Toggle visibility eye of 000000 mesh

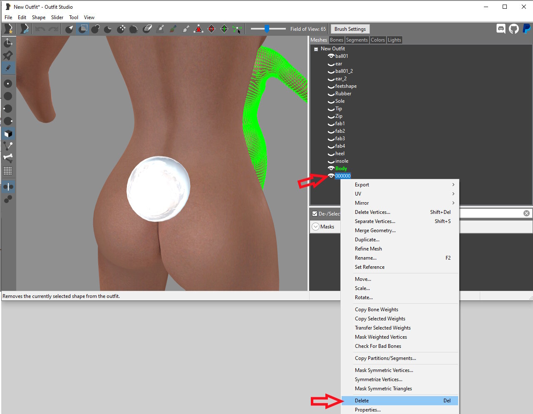(331, 176)
